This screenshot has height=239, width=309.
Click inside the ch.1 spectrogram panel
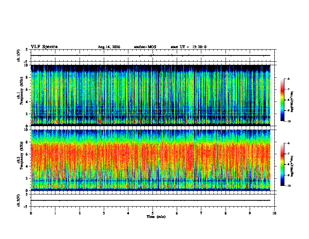coord(151,95)
